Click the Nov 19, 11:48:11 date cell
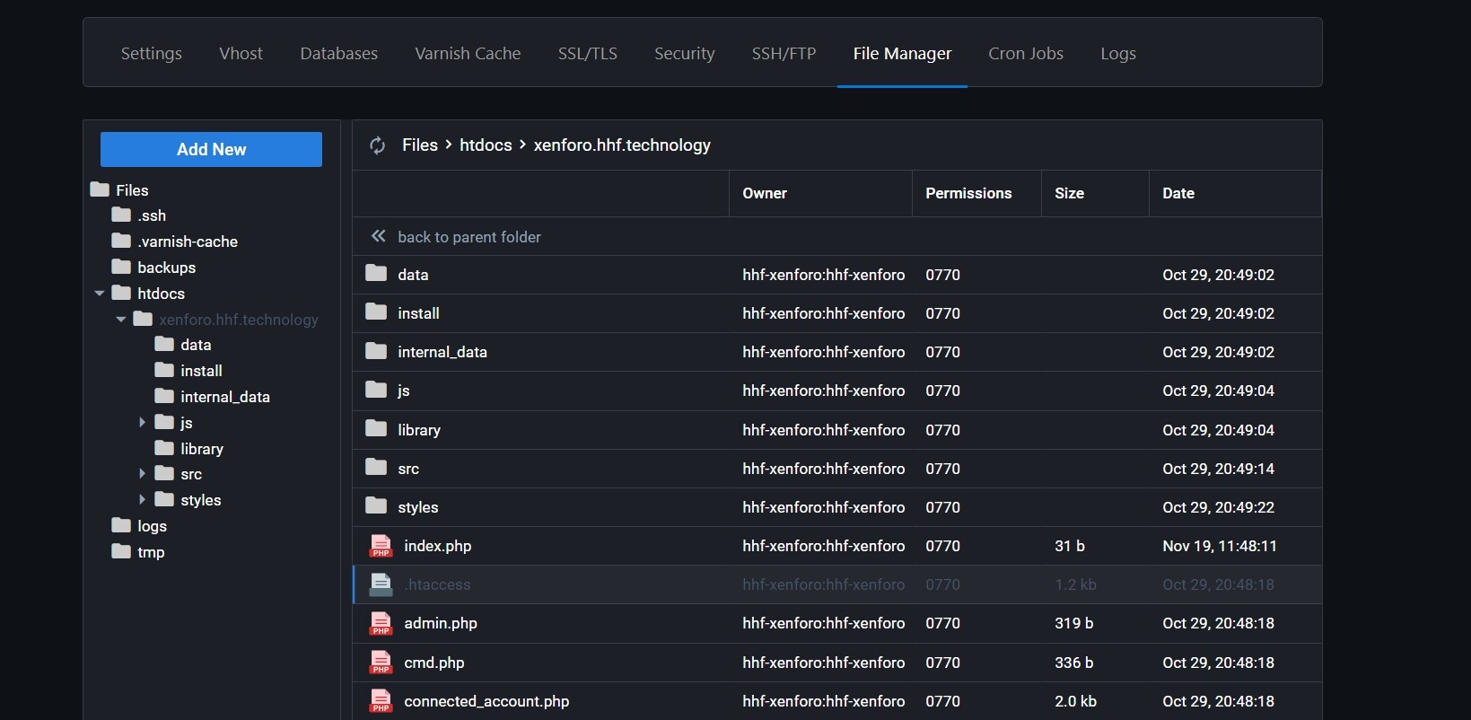 pos(1220,546)
